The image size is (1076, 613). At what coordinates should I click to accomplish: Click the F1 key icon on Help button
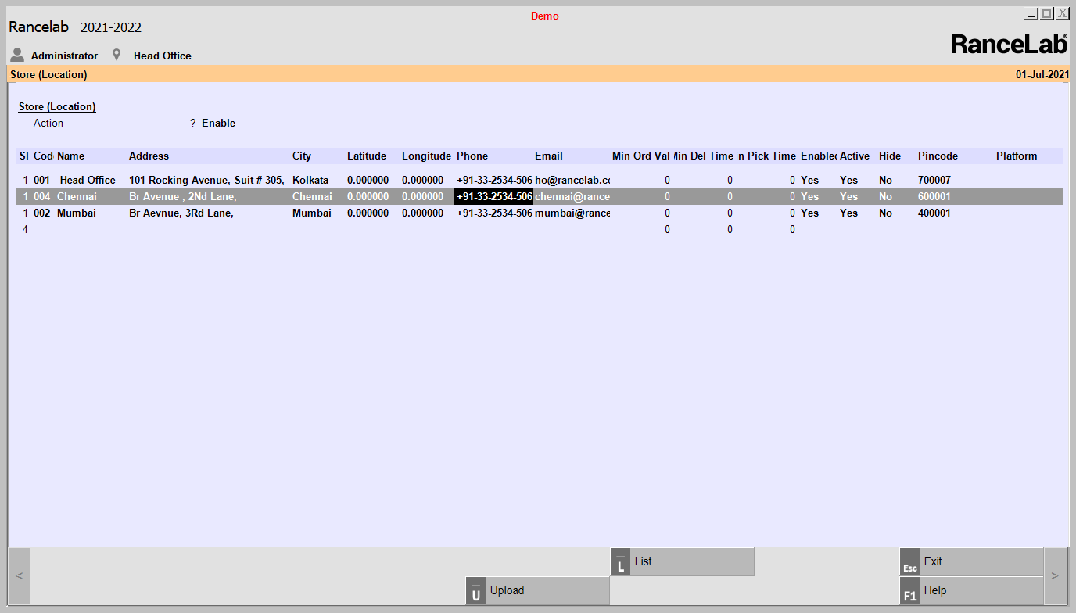(909, 591)
